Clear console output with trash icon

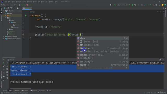point(7,78)
